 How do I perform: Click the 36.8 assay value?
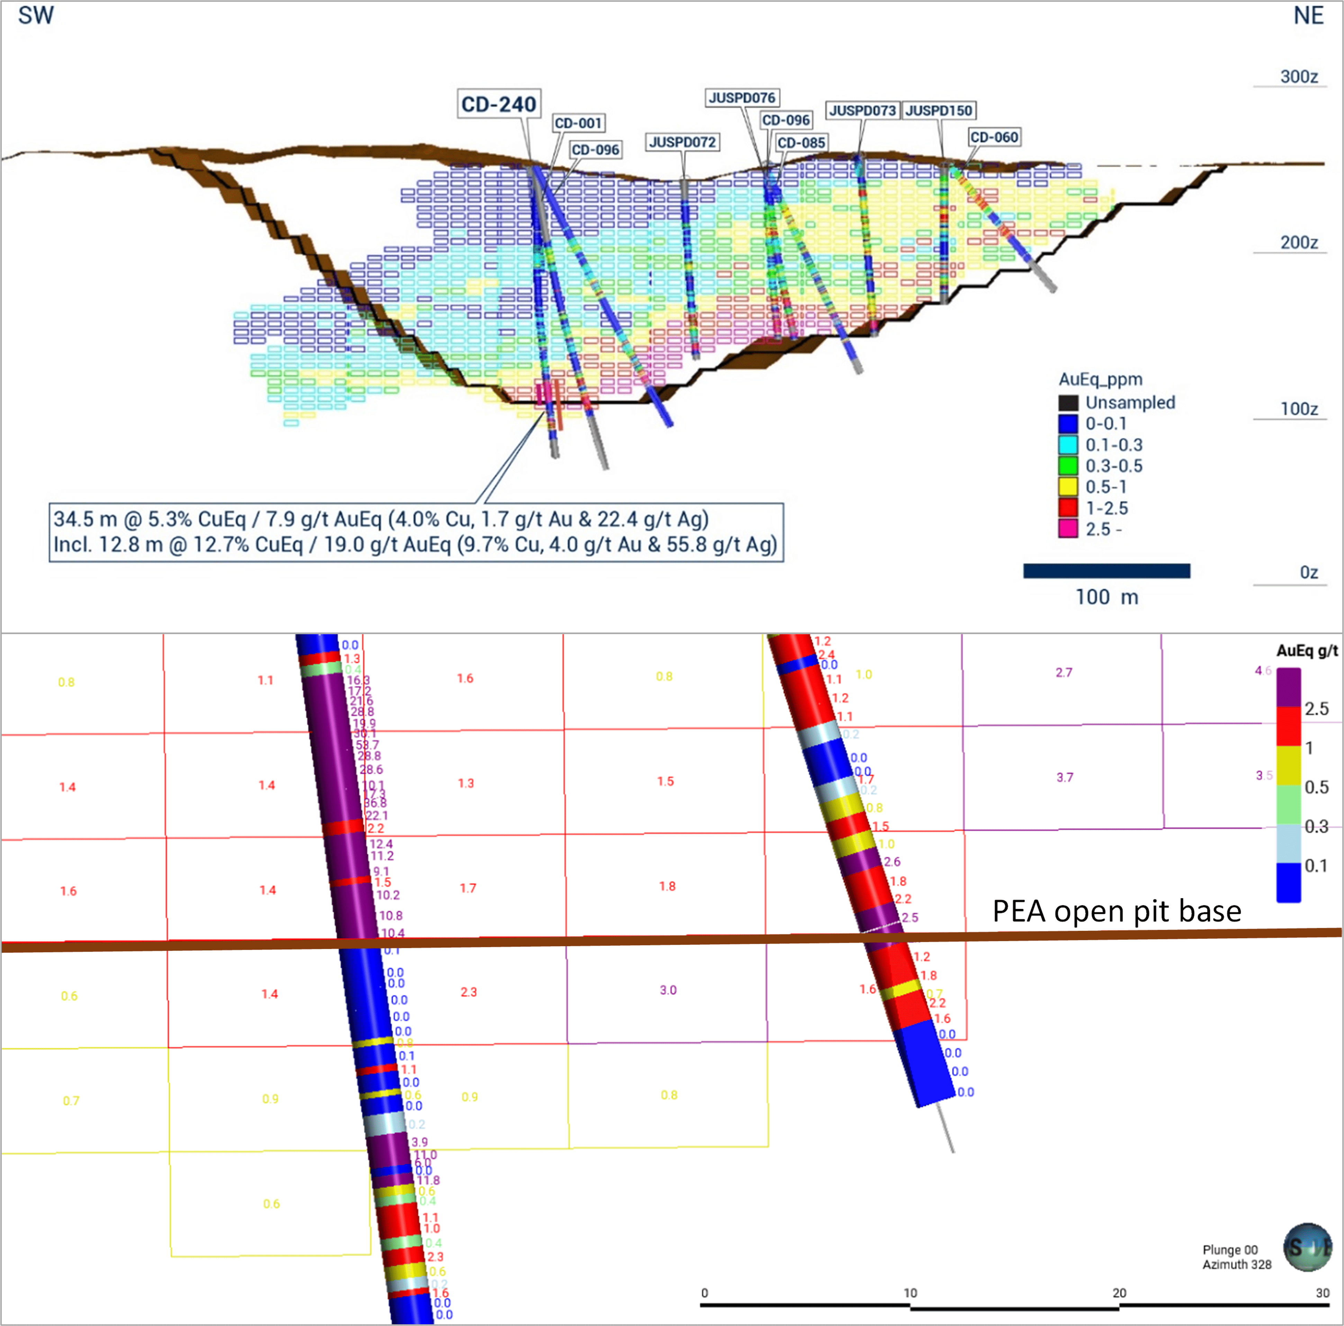375,803
